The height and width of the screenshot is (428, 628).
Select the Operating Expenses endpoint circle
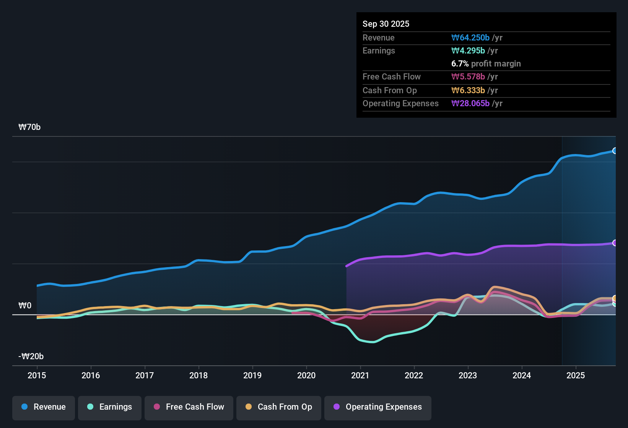tap(615, 242)
